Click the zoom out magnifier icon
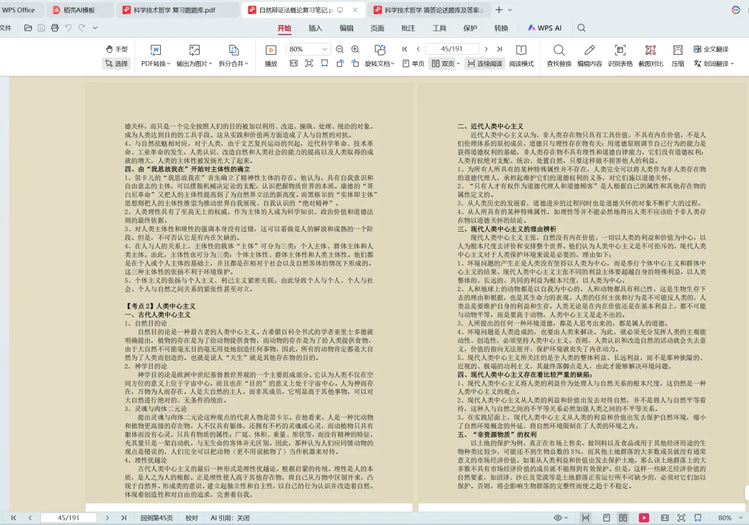Image resolution: width=749 pixels, height=525 pixels. (x=340, y=49)
